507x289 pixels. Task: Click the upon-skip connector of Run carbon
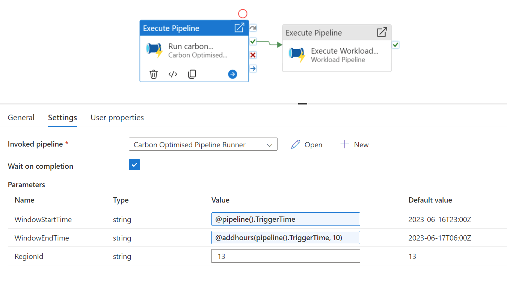(253, 28)
